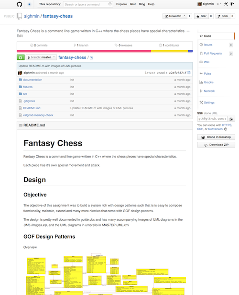Click the search help question icon
Image resolution: width=239 pixels, height=295 pixels.
click(110, 4)
